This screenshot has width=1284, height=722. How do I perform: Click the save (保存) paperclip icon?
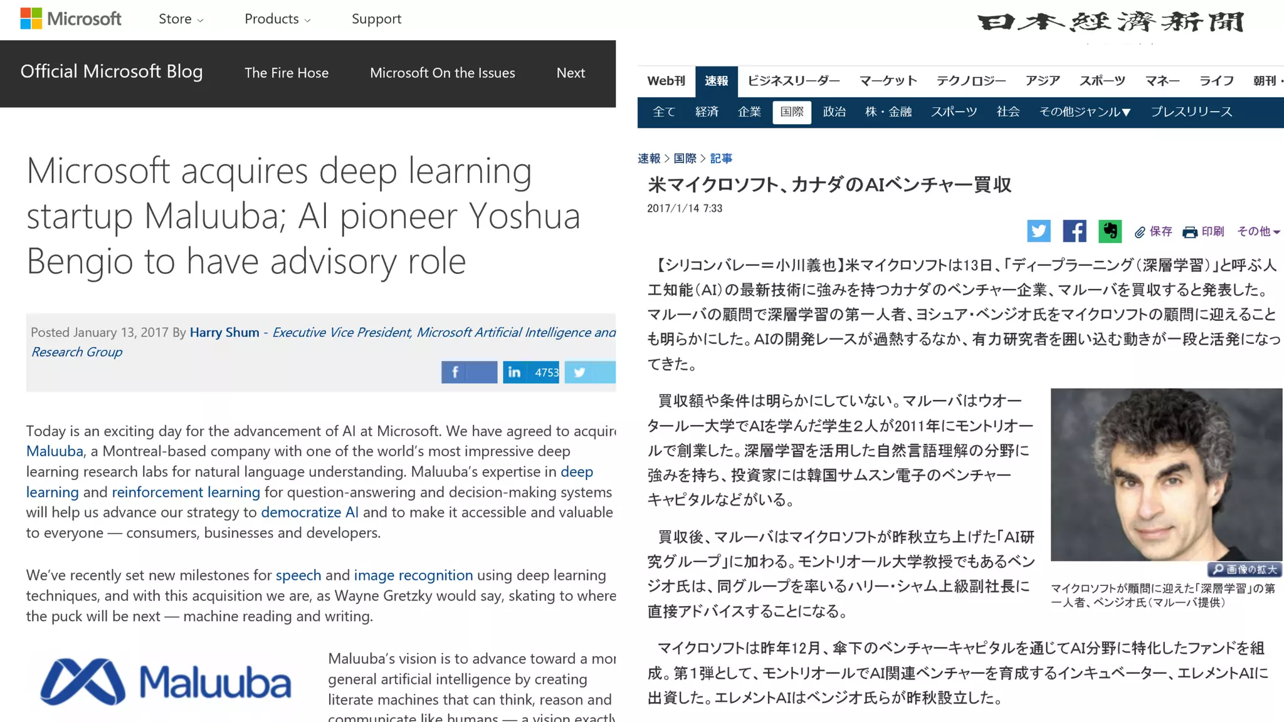[1140, 233]
